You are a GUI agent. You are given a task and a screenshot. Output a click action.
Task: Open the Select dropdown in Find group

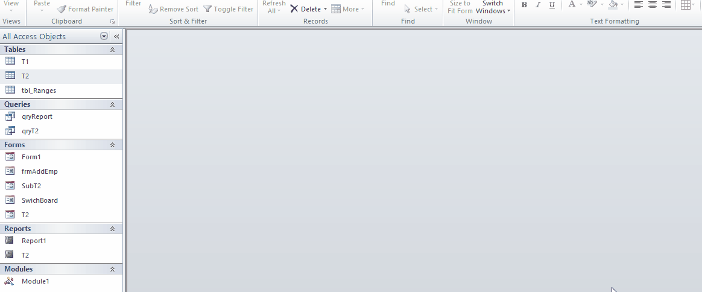(421, 9)
